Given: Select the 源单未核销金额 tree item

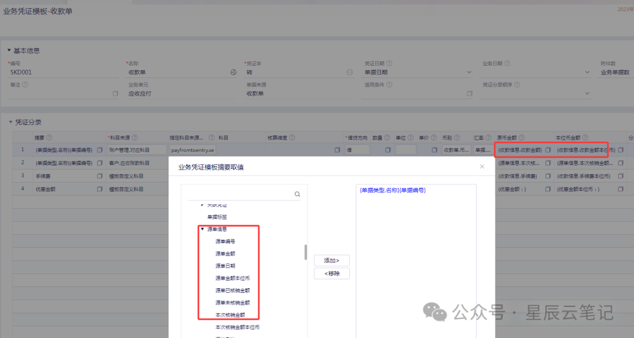Looking at the screenshot, I should coord(232,303).
